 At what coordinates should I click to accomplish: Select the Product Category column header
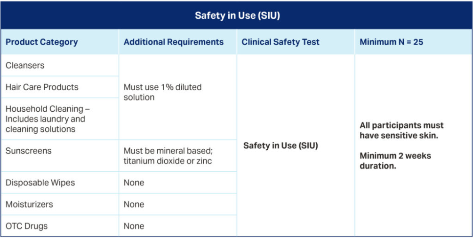pyautogui.click(x=42, y=42)
